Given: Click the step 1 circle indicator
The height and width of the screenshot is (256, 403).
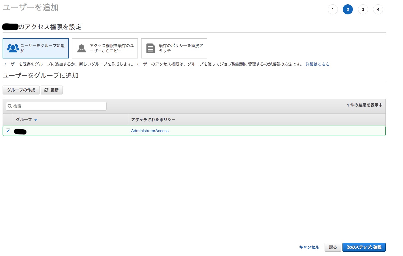Looking at the screenshot, I should [x=333, y=9].
